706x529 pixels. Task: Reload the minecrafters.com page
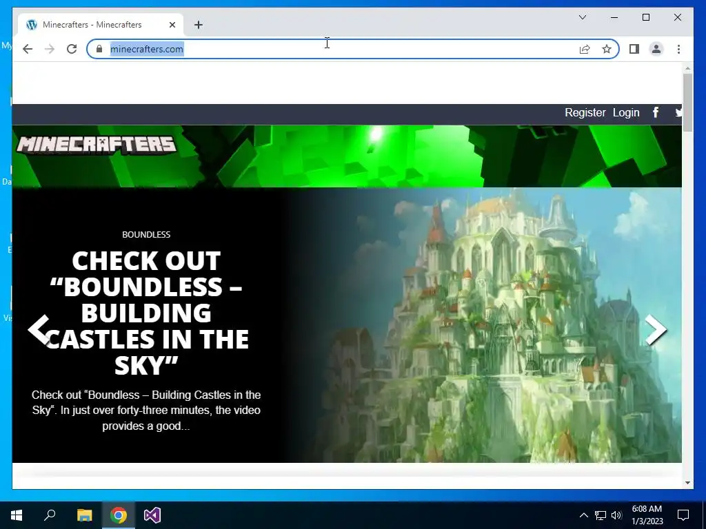[x=72, y=49]
